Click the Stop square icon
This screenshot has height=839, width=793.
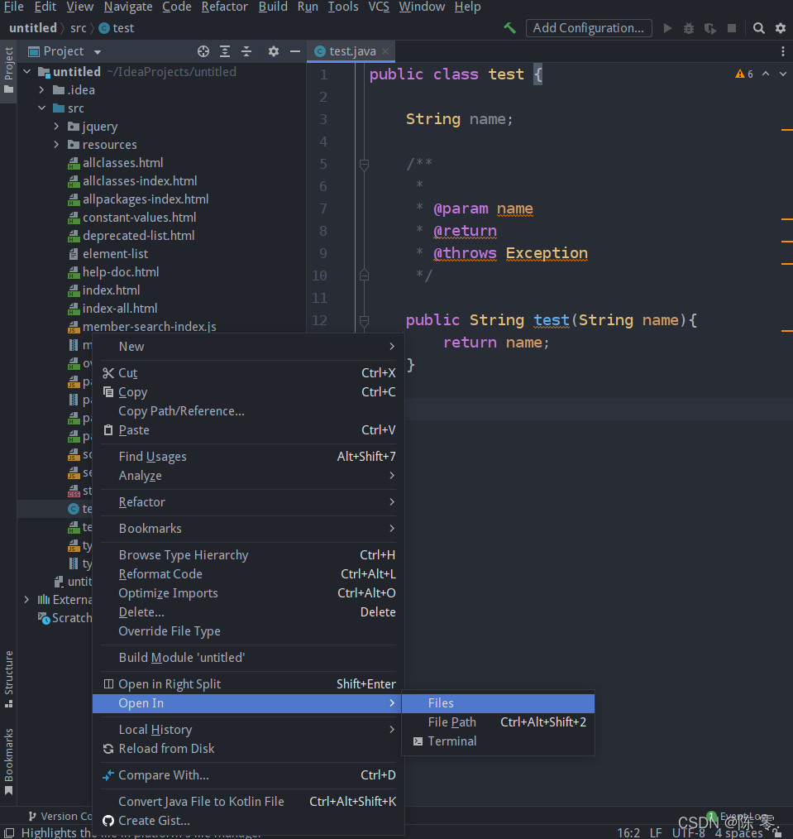click(x=732, y=28)
